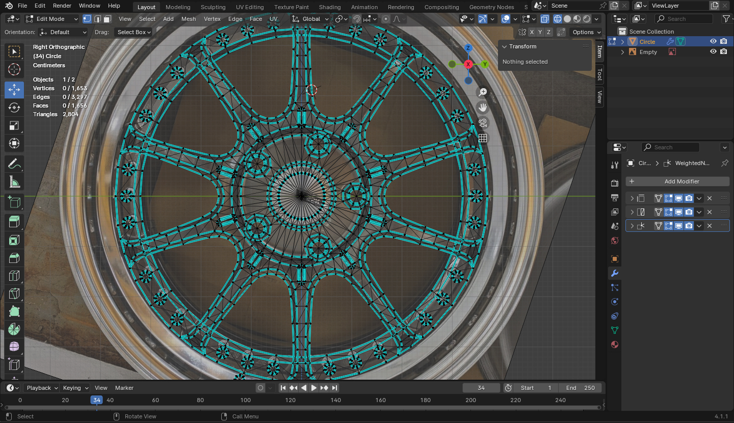Activate the Add Cube tool

pyautogui.click(x=14, y=202)
